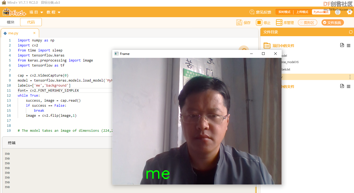354x193 pixels.
Task: Open the settings gear icon
Action: (x=350, y=12)
